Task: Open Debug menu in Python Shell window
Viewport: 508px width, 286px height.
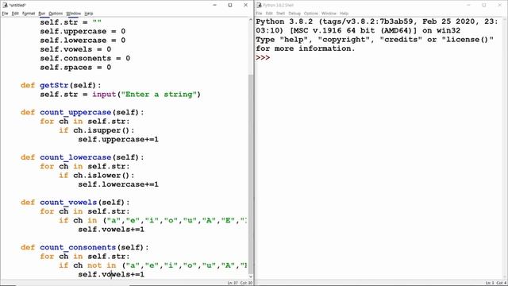Action: (x=294, y=14)
